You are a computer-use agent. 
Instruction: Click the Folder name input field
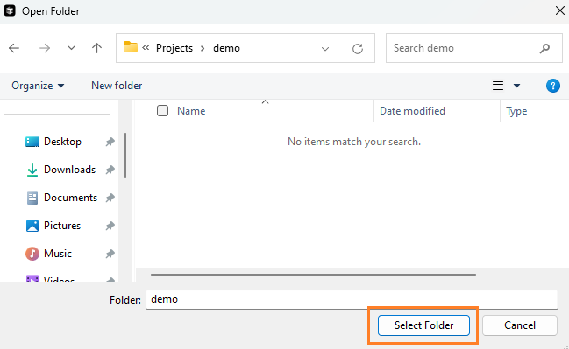click(x=352, y=299)
